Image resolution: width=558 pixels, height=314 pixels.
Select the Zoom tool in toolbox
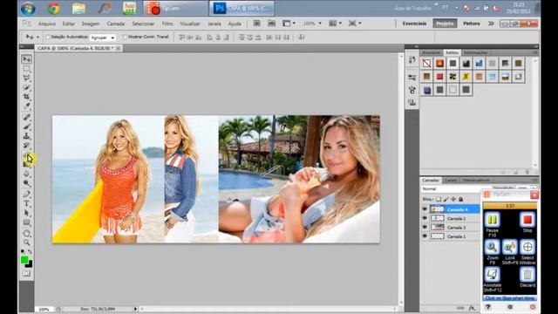click(27, 242)
